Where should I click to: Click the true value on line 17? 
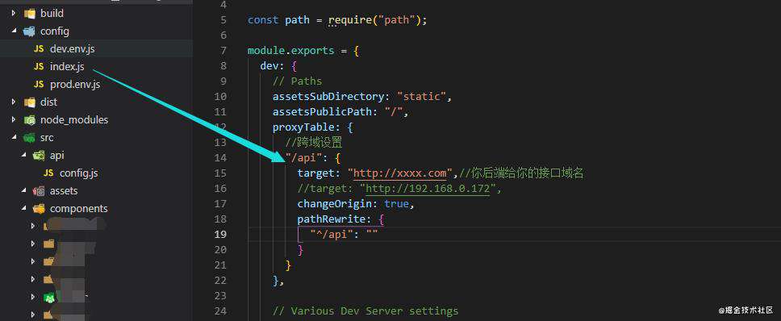point(396,204)
